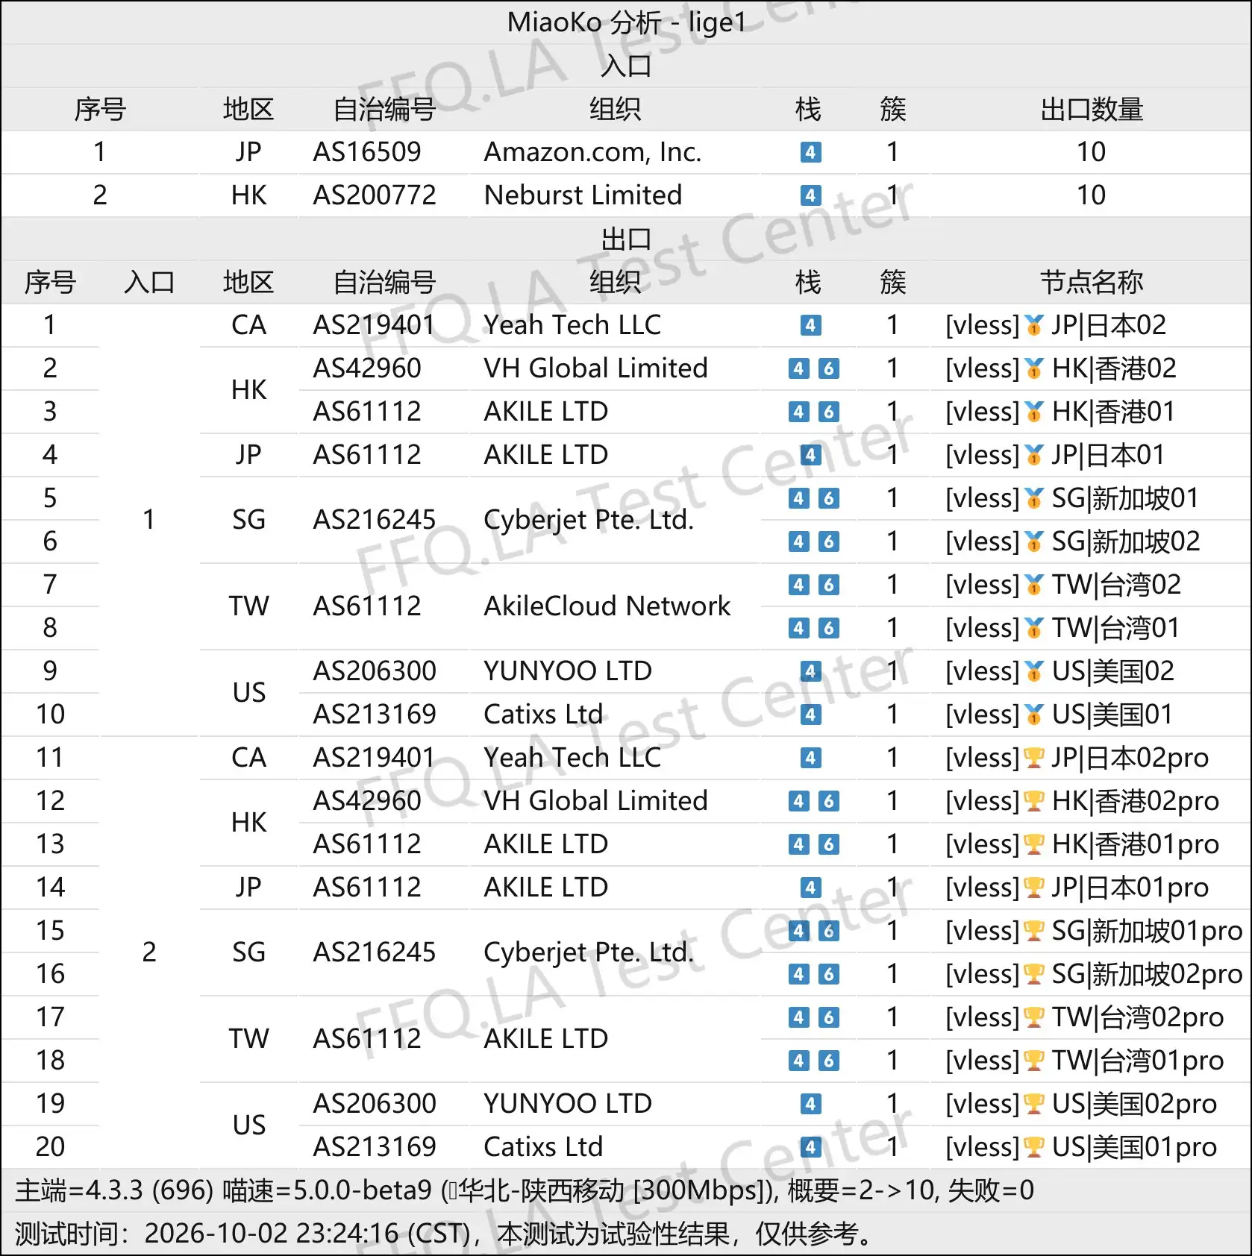Click the footer line starting with '主端=4.3.3'

click(525, 1190)
